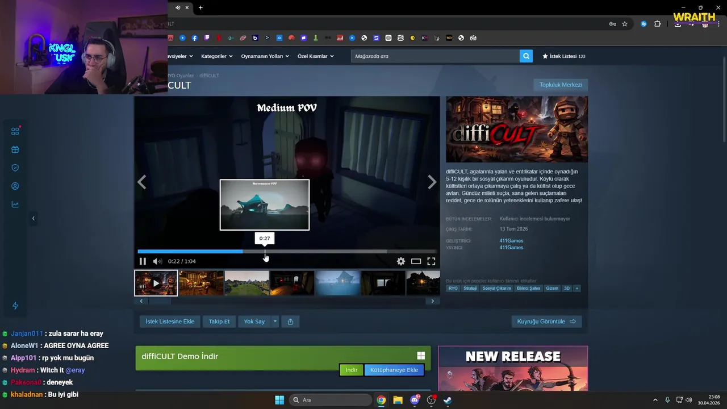Select the RYO tag
The width and height of the screenshot is (727, 409).
click(x=453, y=289)
